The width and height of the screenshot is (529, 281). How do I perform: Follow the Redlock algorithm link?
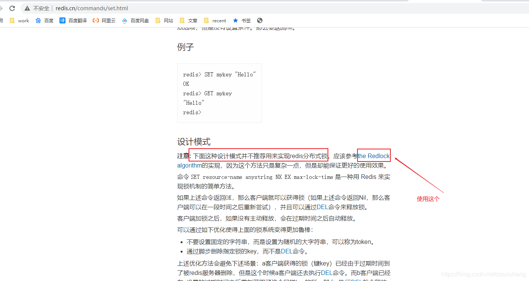click(x=374, y=156)
